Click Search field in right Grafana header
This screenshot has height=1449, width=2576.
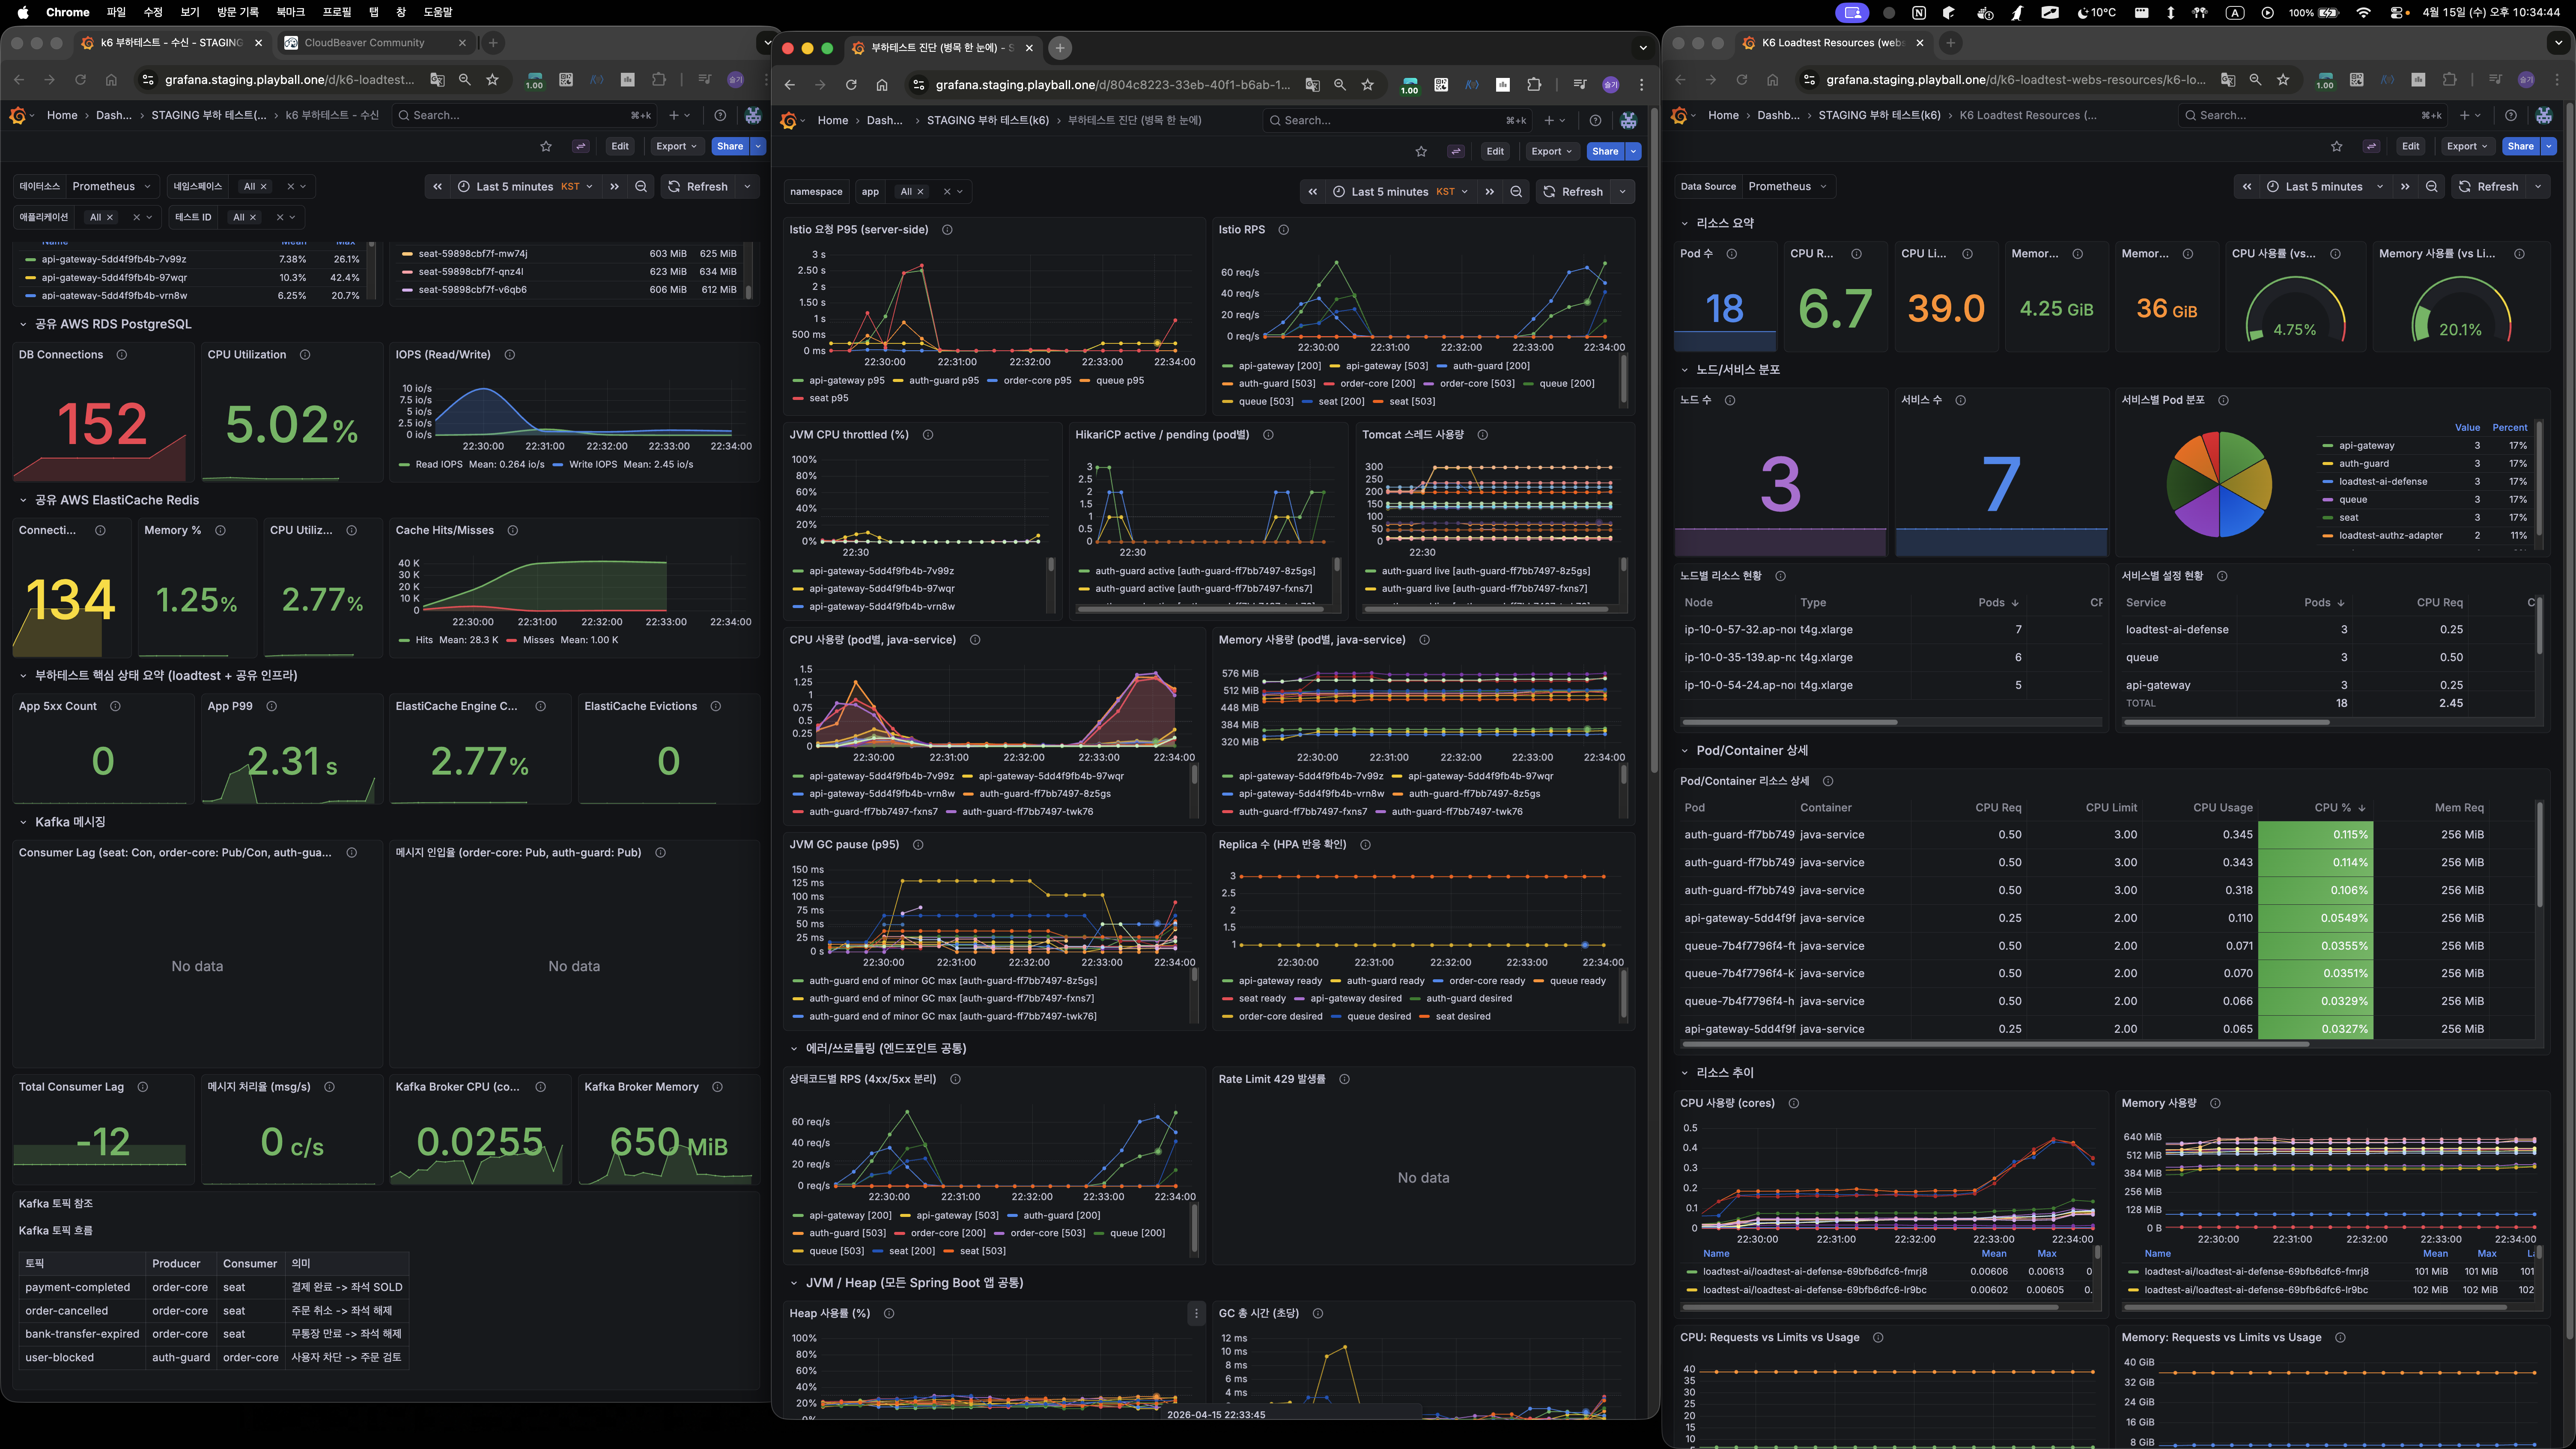coord(2300,115)
